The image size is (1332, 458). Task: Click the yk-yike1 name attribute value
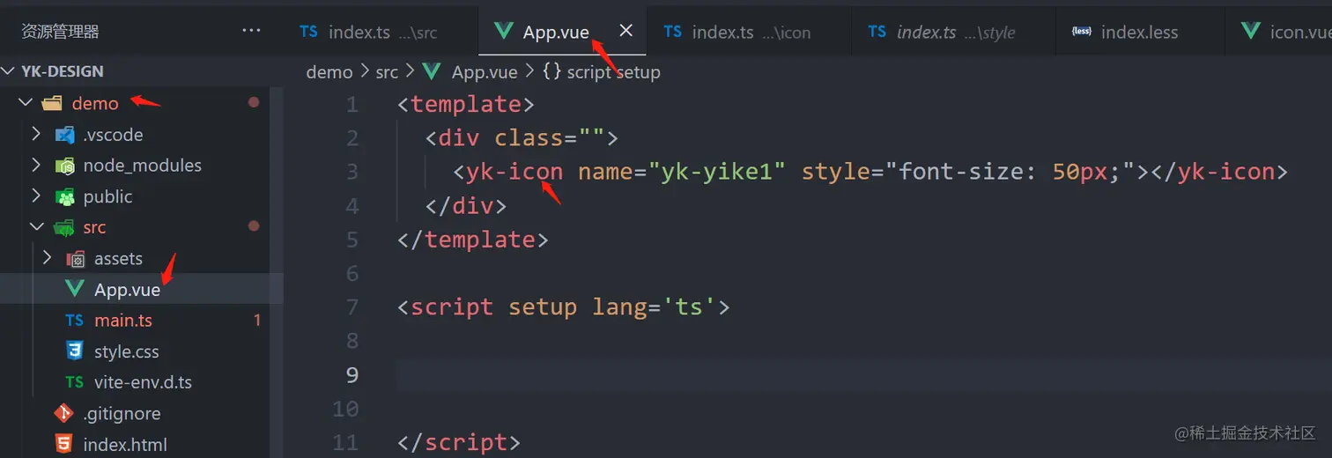[715, 172]
